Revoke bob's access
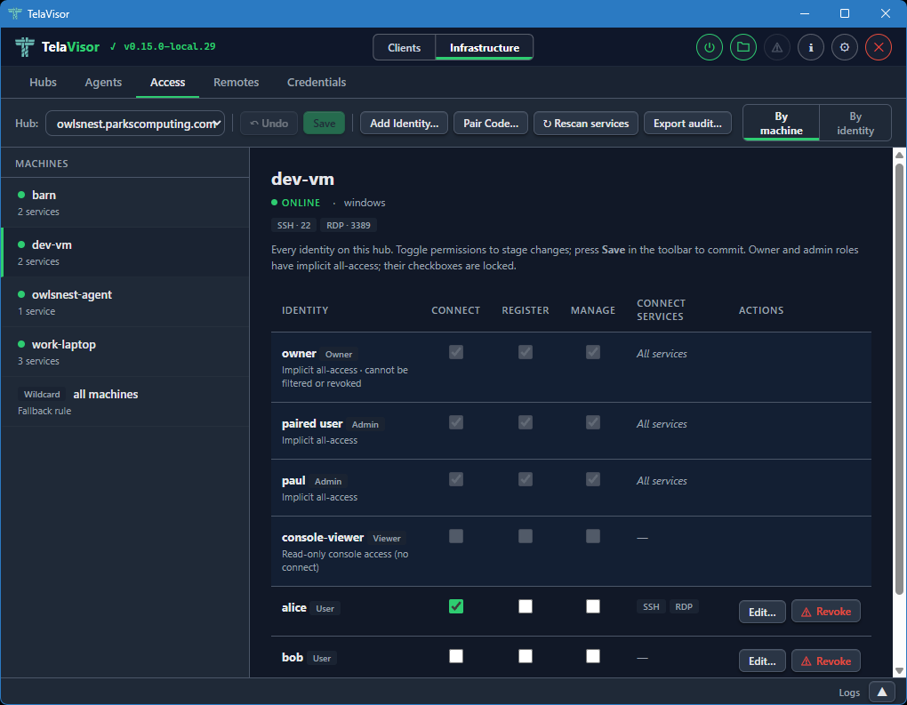907x705 pixels. pyautogui.click(x=825, y=661)
